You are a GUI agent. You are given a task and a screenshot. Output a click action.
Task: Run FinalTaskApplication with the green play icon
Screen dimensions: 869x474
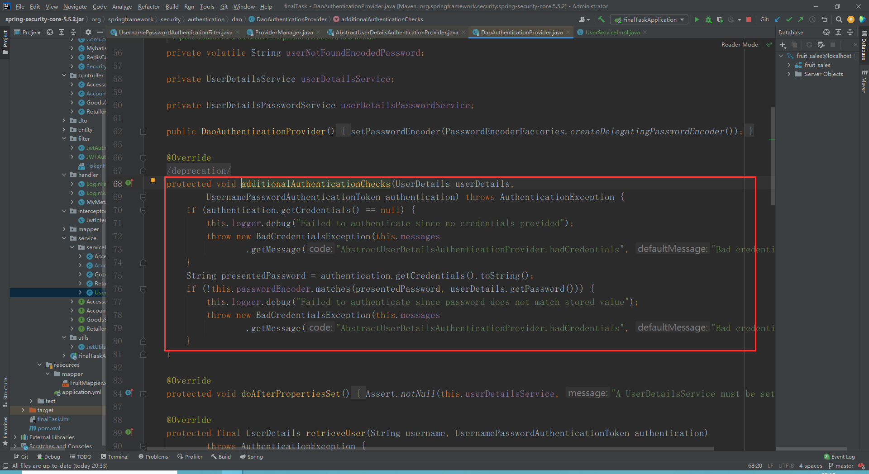(697, 19)
